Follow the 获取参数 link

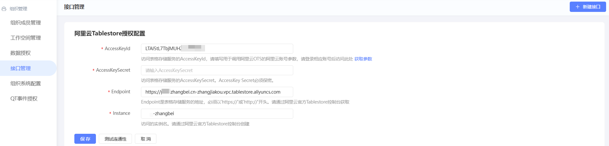click(x=363, y=59)
